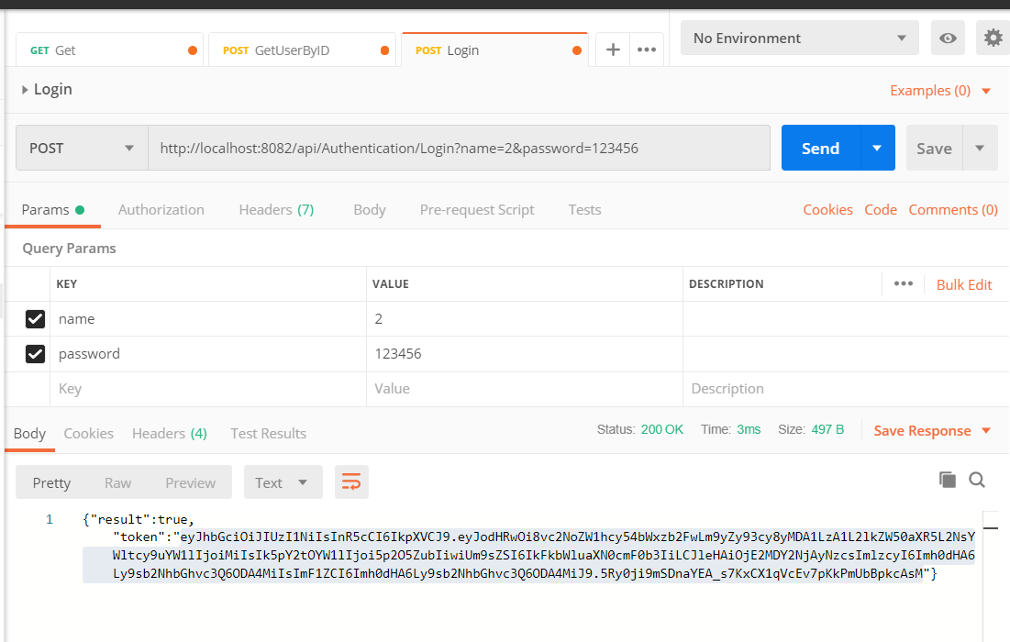The width and height of the screenshot is (1010, 642).
Task: Open Cookies link at right
Action: [x=827, y=210]
